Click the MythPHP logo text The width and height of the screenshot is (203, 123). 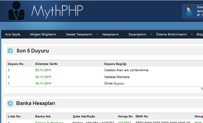click(57, 11)
